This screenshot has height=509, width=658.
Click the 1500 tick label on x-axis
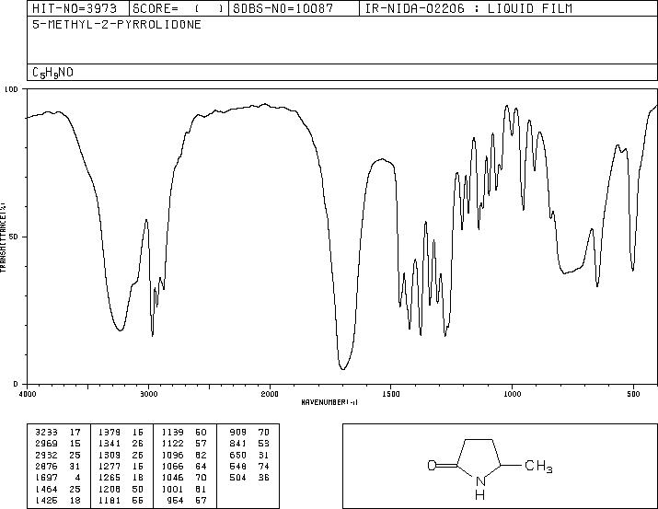coord(391,394)
